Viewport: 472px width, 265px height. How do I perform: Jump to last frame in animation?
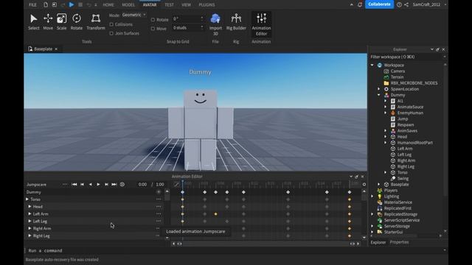tap(114, 184)
